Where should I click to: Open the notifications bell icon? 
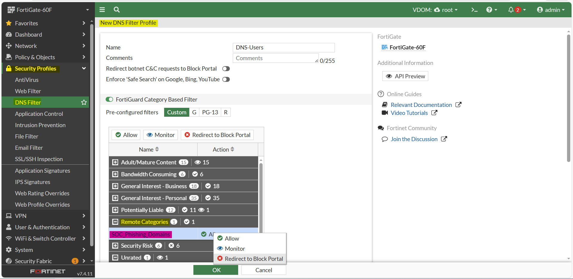tap(511, 10)
